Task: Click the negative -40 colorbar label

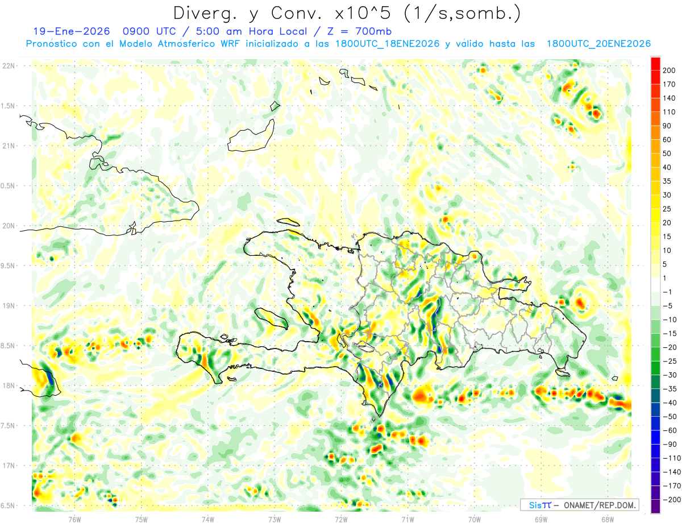Action: coord(671,402)
